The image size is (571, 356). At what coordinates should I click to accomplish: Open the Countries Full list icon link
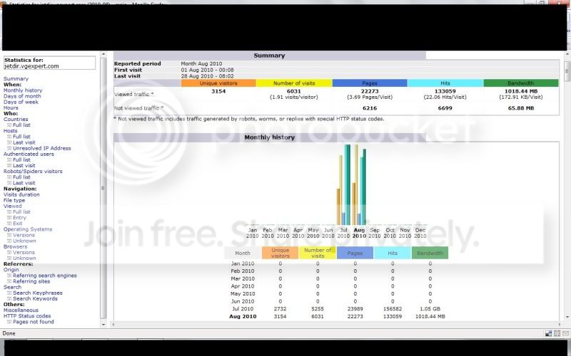pyautogui.click(x=9, y=125)
